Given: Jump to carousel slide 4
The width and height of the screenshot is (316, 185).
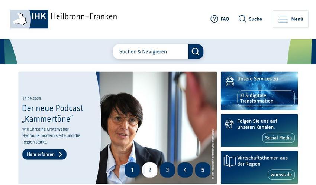Looking at the screenshot, I should coord(185,170).
